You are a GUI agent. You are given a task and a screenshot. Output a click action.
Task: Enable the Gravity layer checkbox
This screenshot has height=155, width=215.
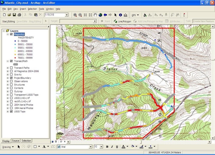pyautogui.click(x=11, y=75)
